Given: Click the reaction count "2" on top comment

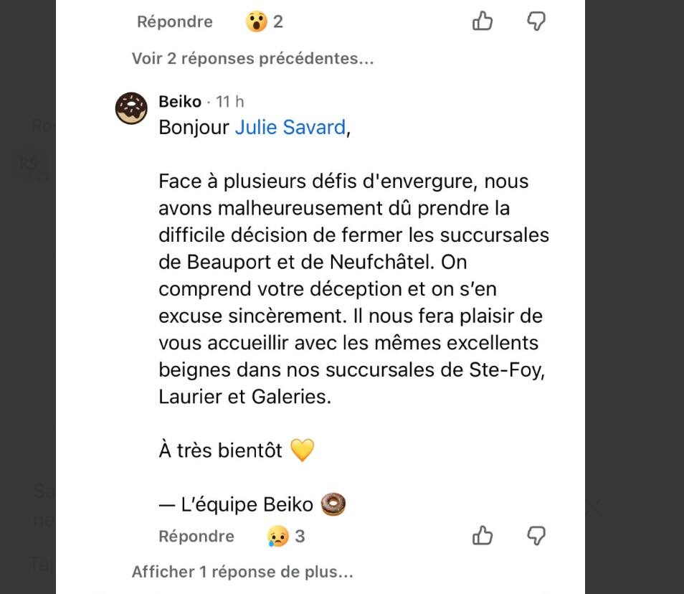Looking at the screenshot, I should 278,22.
